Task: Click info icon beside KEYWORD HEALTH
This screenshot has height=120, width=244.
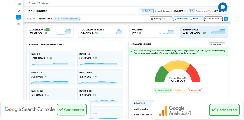Action: 152,44
